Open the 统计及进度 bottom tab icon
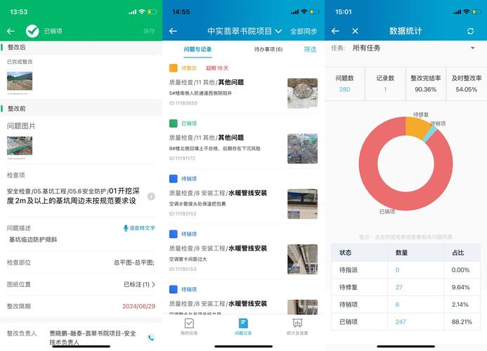 pos(297,323)
